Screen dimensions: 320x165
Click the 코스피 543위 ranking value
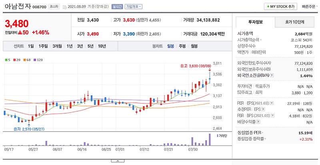point(302,40)
